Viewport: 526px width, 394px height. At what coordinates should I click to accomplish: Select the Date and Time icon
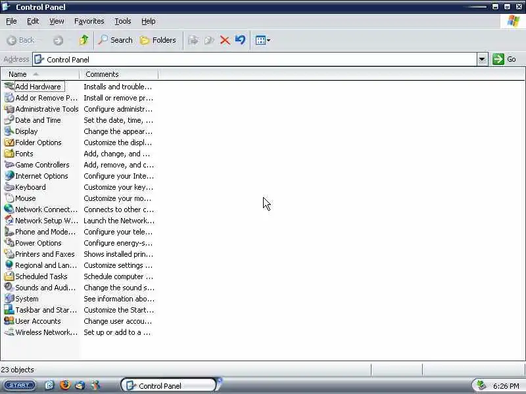9,120
